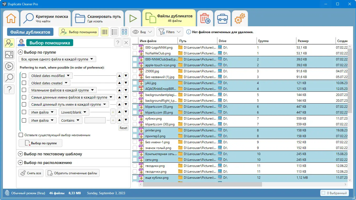The width and height of the screenshot is (356, 200).
Task: Enable the Oldest dates modified checkbox
Action: (24, 76)
